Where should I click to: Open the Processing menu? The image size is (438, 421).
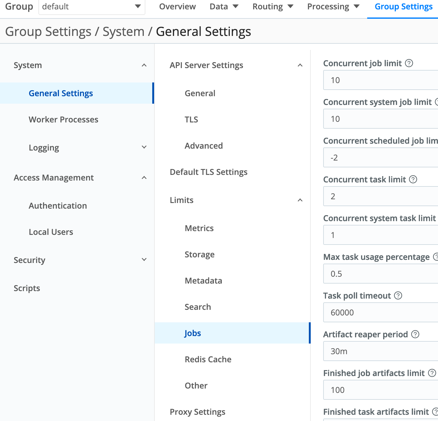coord(333,7)
